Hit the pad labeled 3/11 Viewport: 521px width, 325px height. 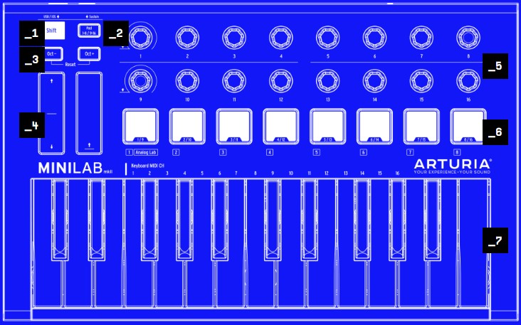tap(234, 127)
